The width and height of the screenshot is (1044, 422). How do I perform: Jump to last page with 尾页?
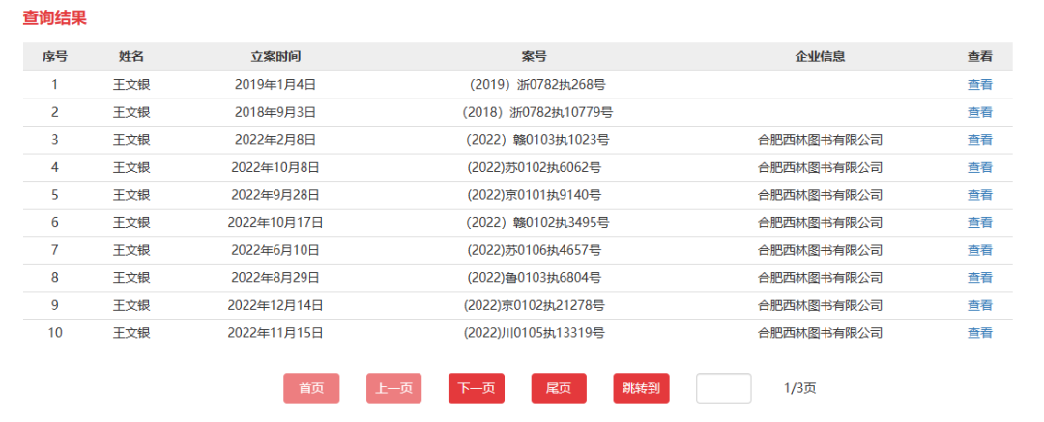[559, 388]
